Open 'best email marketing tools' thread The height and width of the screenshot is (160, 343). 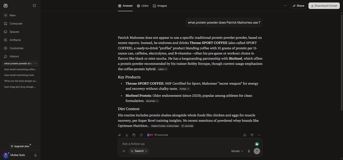click(19, 75)
